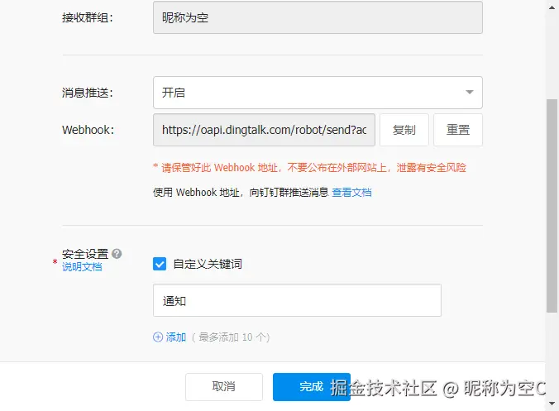
Task: Click the 使用 Webhook 地址 description text
Action: point(241,193)
